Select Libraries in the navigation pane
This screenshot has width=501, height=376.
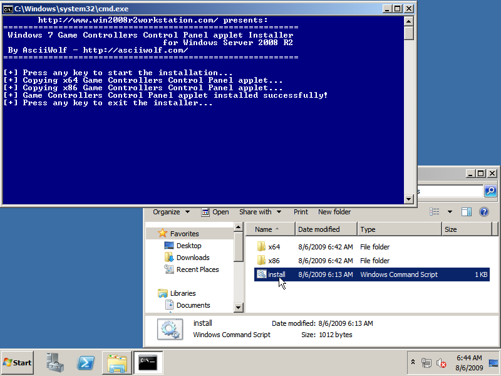pyautogui.click(x=182, y=293)
